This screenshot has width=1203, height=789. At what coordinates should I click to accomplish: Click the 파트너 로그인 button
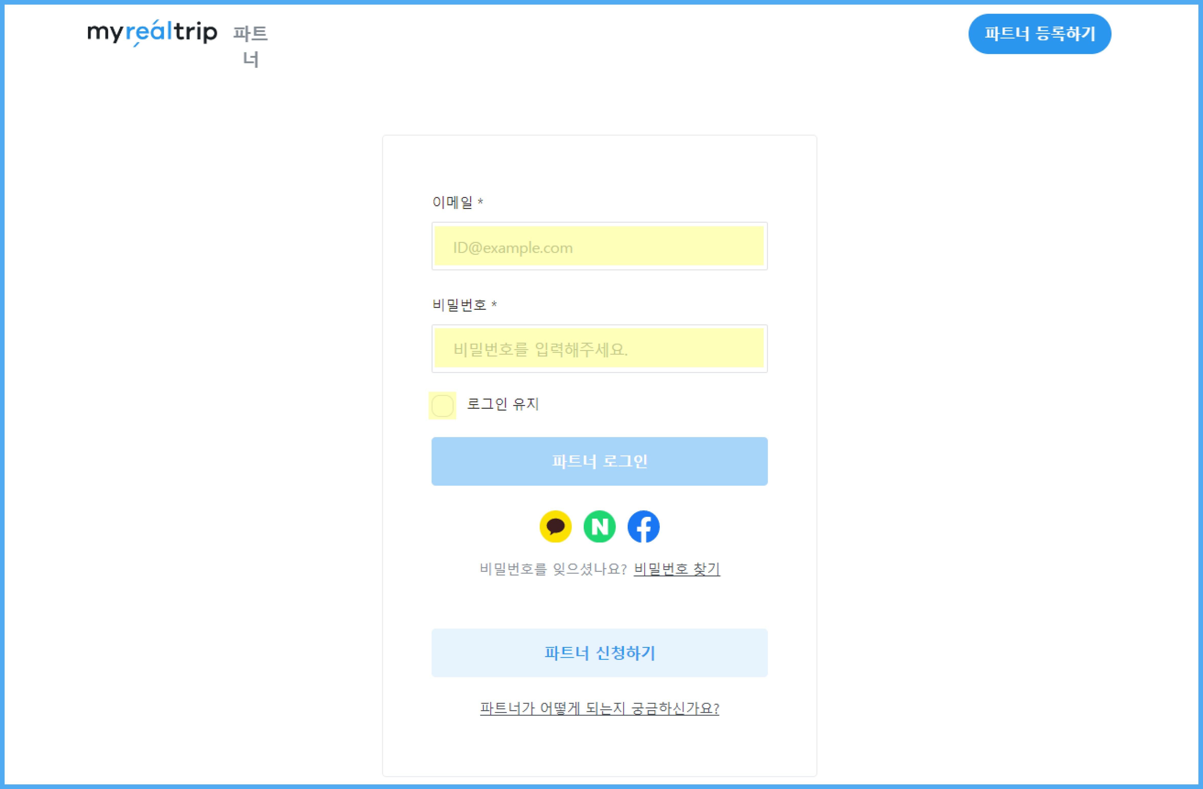(x=600, y=461)
